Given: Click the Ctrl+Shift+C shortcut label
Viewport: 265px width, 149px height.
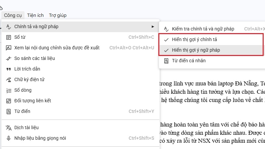Looking at the screenshot, I should tap(141, 37).
